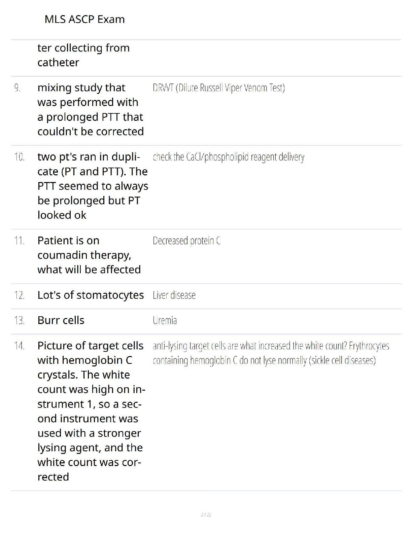Image resolution: width=412 pixels, height=533 pixels.
Task: Click the anti-lysing target cells answer text
Action: tap(271, 353)
